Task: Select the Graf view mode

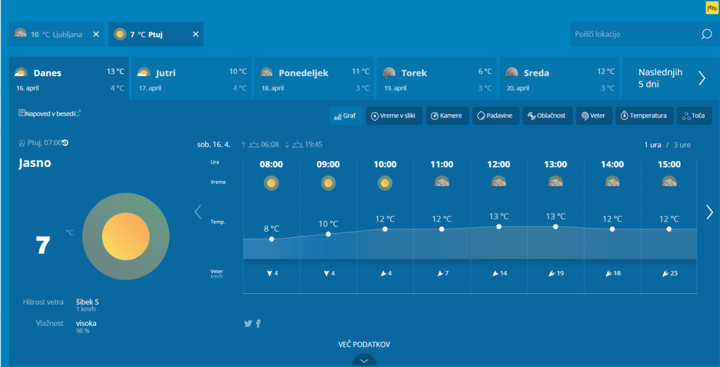Action: [x=345, y=116]
